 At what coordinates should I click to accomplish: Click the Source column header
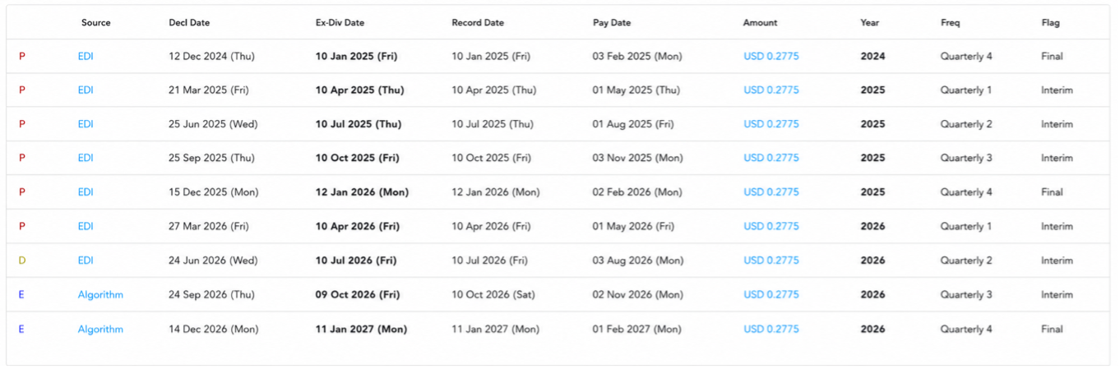95,23
